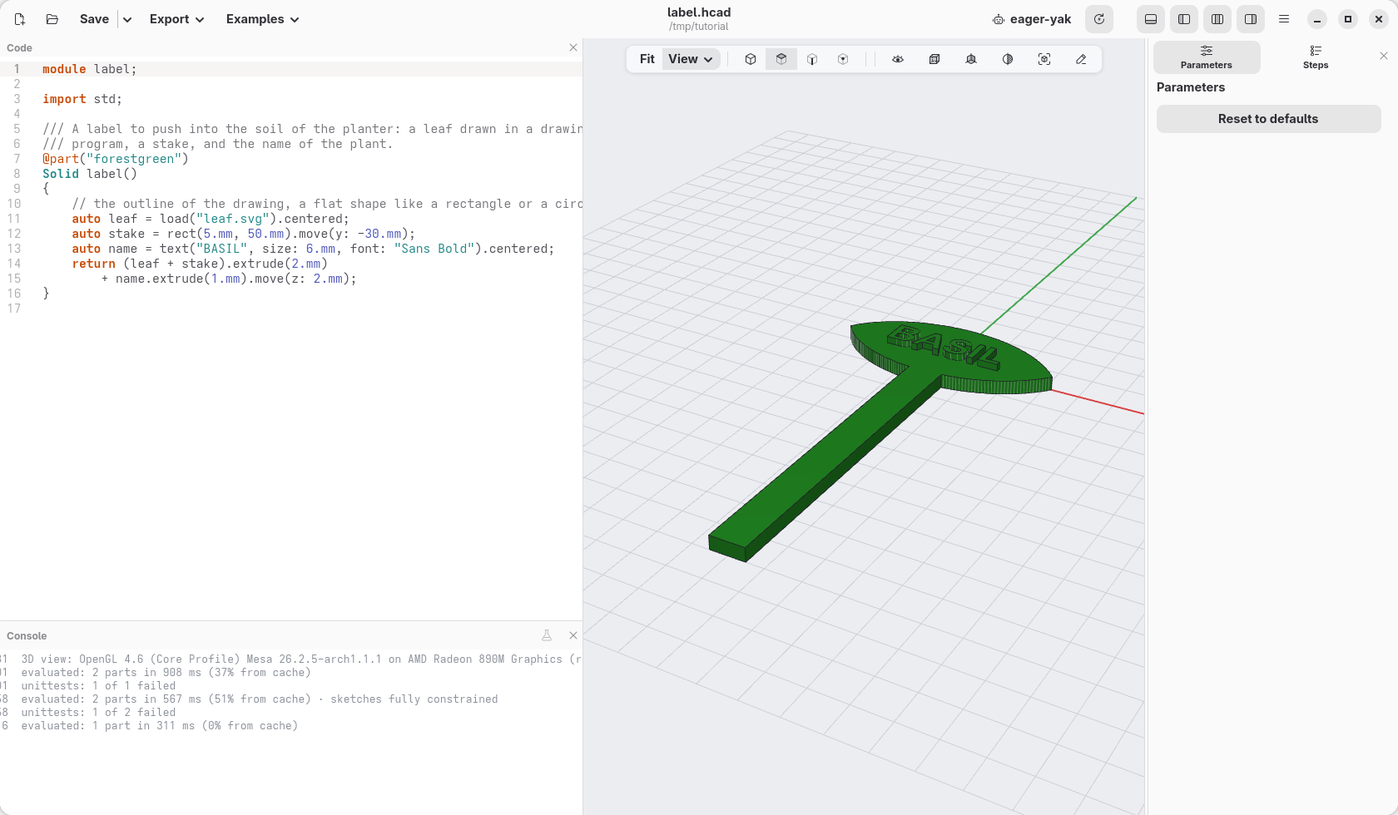Toggle the left code panel layout button

[1184, 19]
